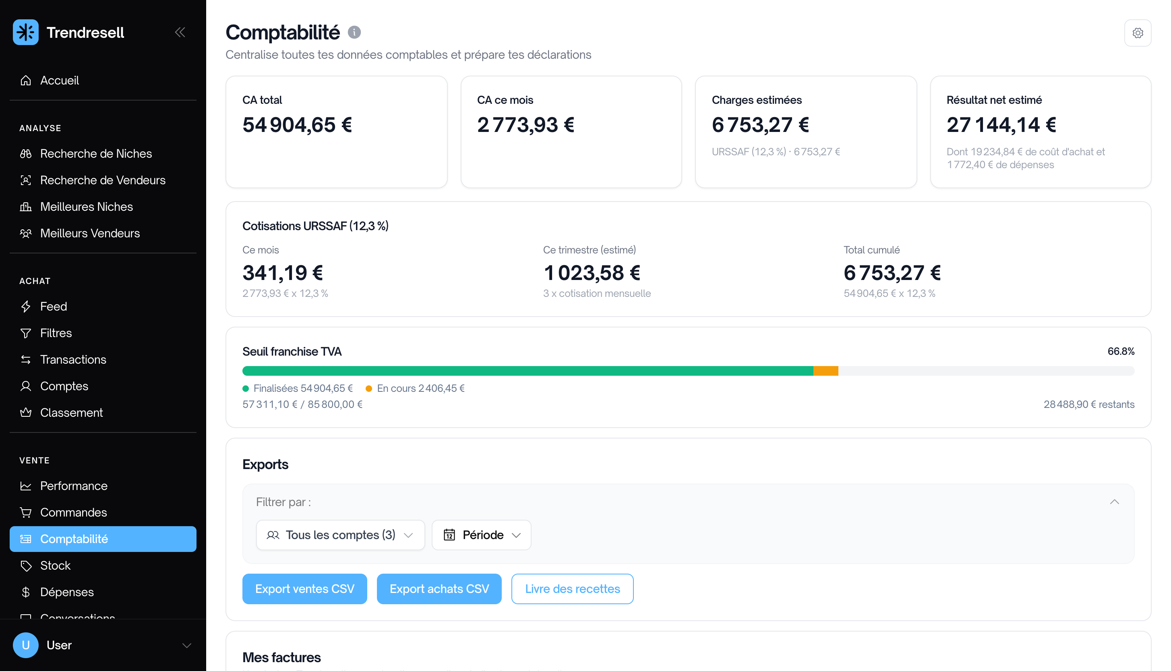Click the person-scan icon for Recherche de Vendeurs
This screenshot has height=671, width=1171.
pyautogui.click(x=26, y=180)
